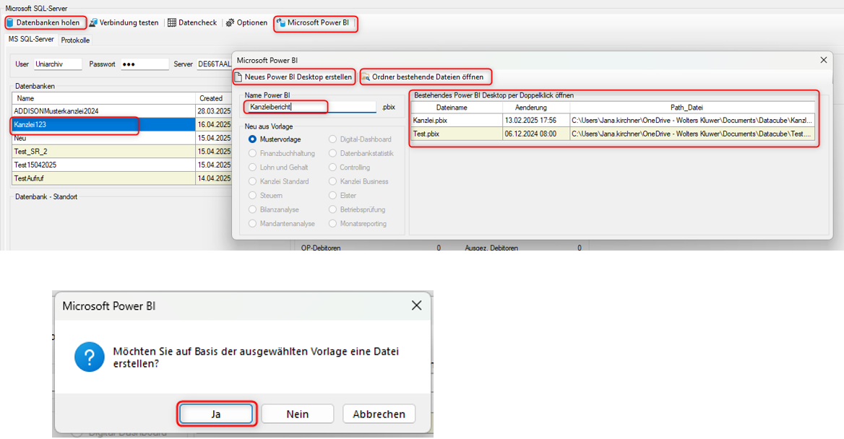Click the 14.04.2025 created date cell
This screenshot has width=844, height=439.
coord(214,178)
